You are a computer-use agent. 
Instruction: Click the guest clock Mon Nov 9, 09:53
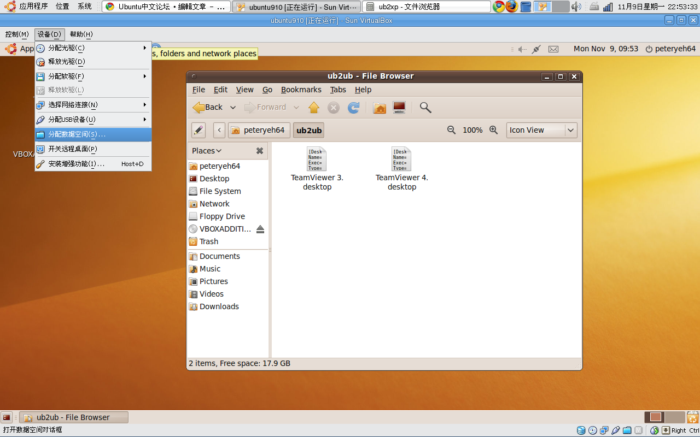point(606,49)
